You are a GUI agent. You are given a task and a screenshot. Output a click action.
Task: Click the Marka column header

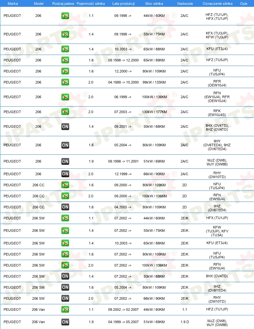pos(13,4)
